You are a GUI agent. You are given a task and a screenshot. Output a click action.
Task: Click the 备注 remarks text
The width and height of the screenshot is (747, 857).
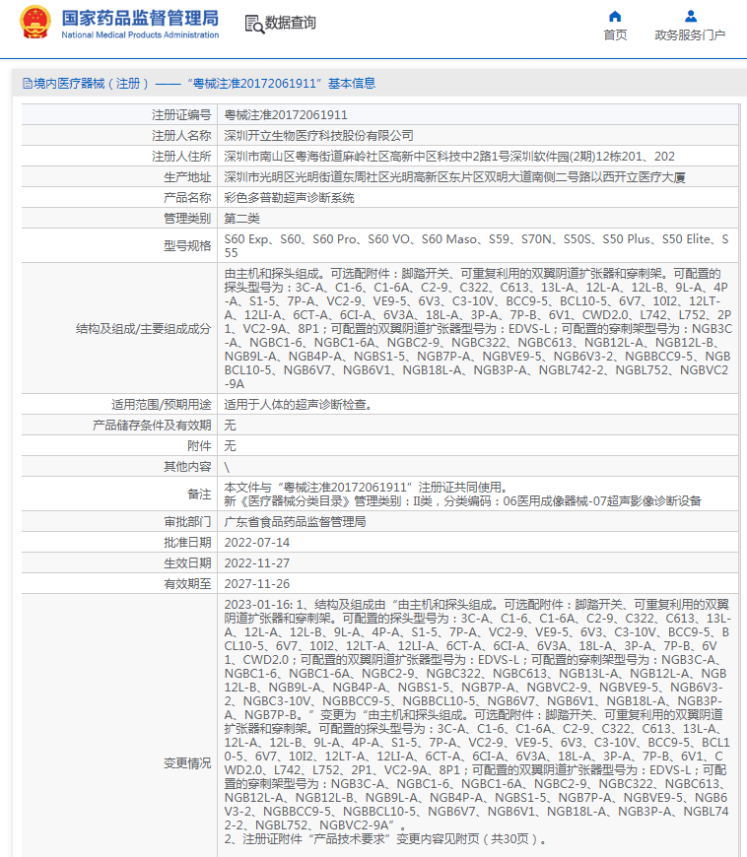tap(462, 494)
